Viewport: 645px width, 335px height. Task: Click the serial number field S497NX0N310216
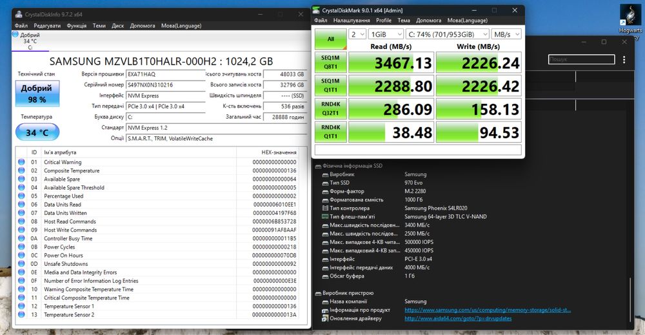(x=165, y=85)
